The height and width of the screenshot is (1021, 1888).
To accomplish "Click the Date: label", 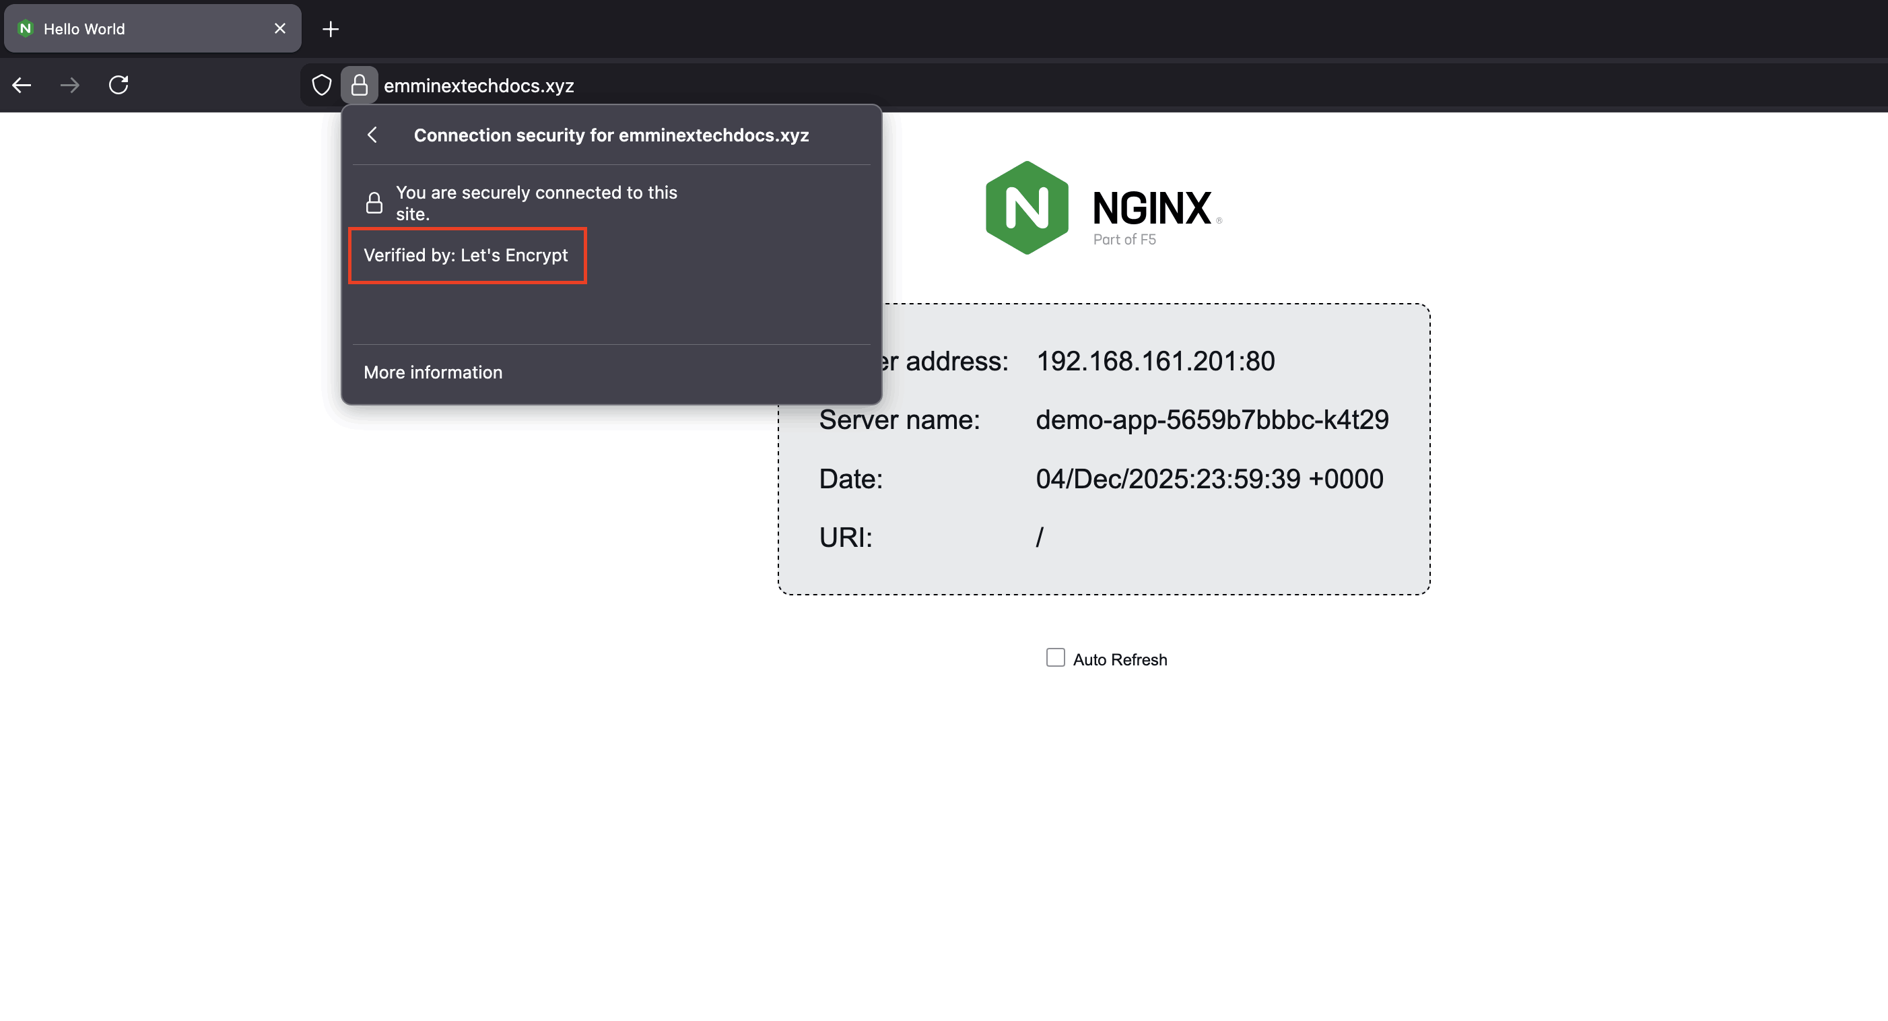I will [x=851, y=479].
